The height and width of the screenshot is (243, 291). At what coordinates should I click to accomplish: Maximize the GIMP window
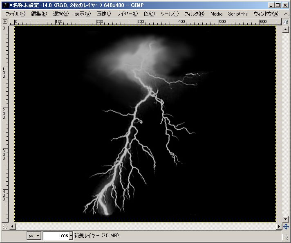278,5
